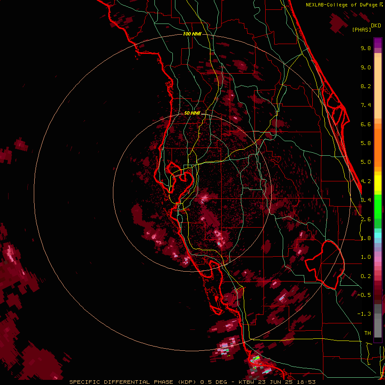The width and height of the screenshot is (385, 385).
Task: Select the 8.2 scale value
Action: coord(366,86)
